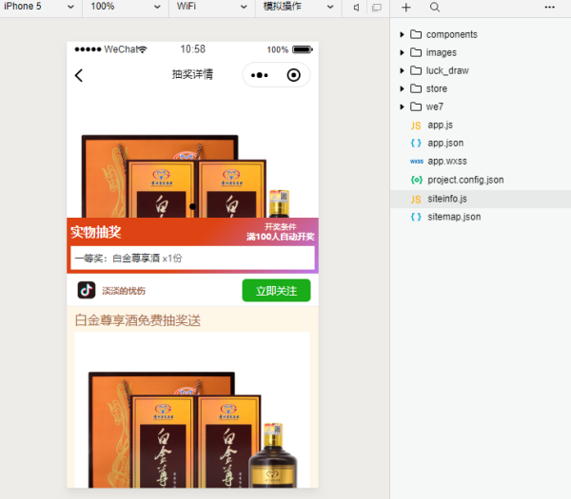
Task: Select the store folder
Action: tap(481, 88)
